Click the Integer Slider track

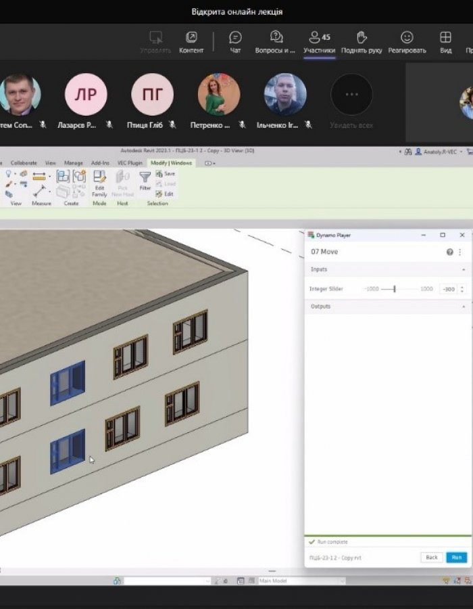399,289
